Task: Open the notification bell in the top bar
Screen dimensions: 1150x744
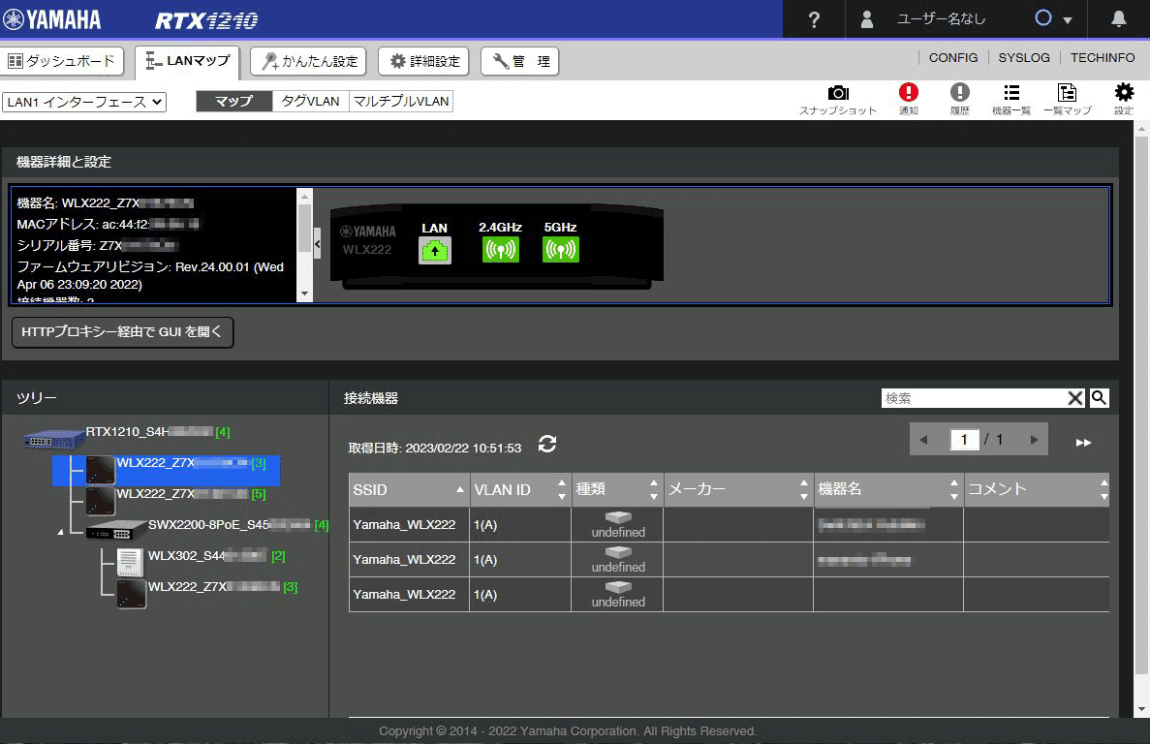Action: (x=1121, y=18)
